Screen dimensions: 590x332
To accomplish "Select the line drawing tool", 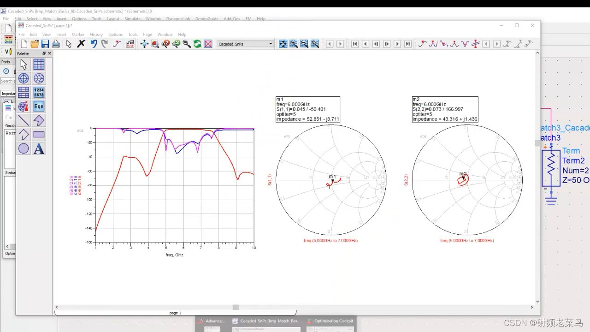I will 24,120.
